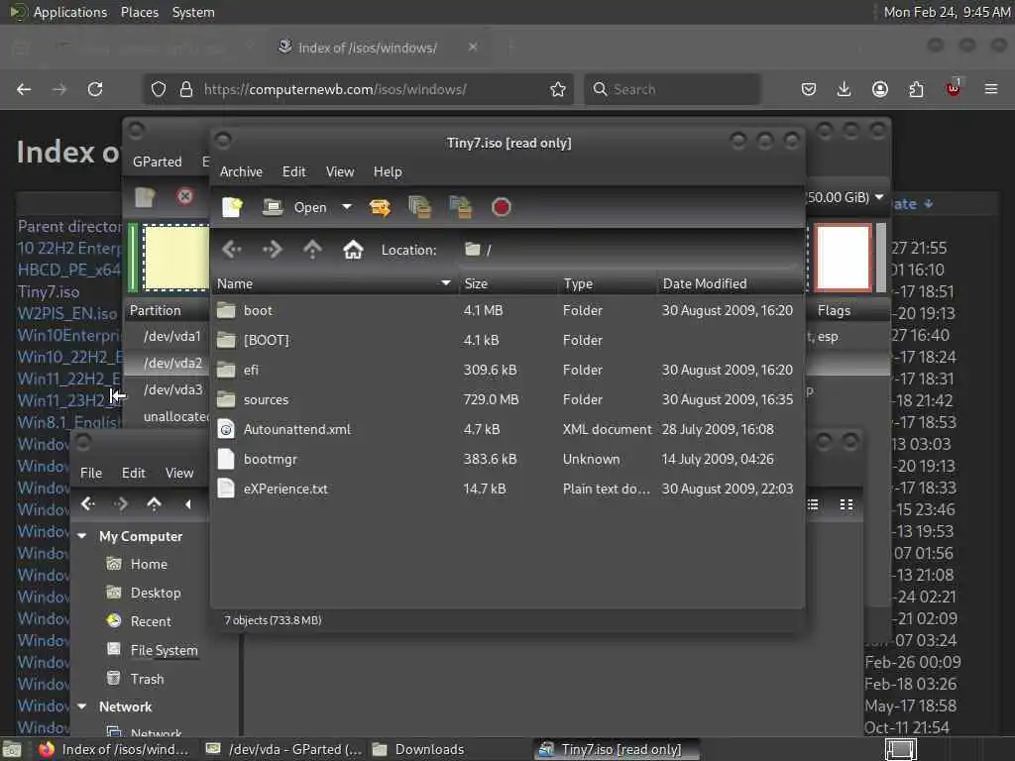
Task: Select Autounattend.xml file
Action: click(x=507, y=430)
